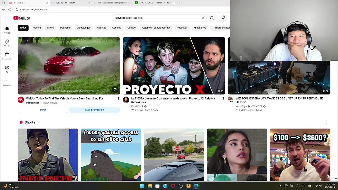Click the magnifier search button
The height and width of the screenshot is (190, 338).
(212, 18)
